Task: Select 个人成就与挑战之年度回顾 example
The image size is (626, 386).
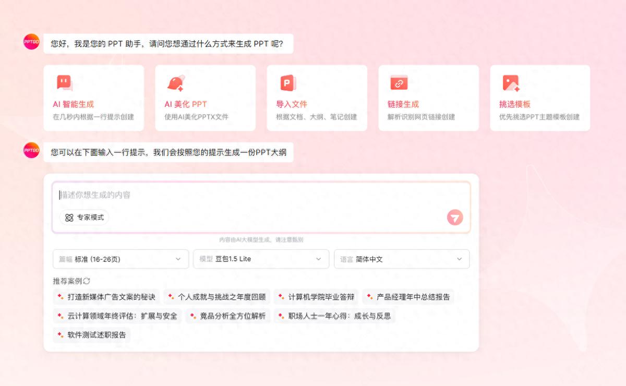Action: 216,297
